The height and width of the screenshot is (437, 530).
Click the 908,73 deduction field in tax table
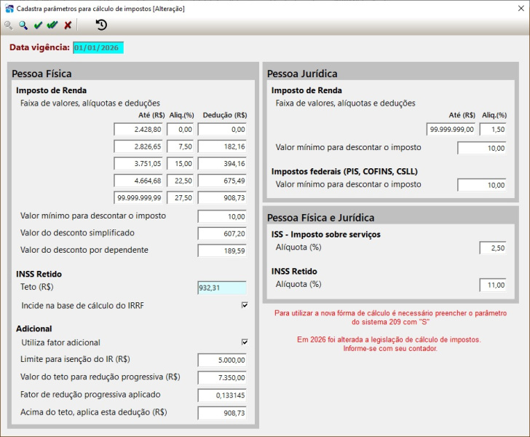(222, 197)
